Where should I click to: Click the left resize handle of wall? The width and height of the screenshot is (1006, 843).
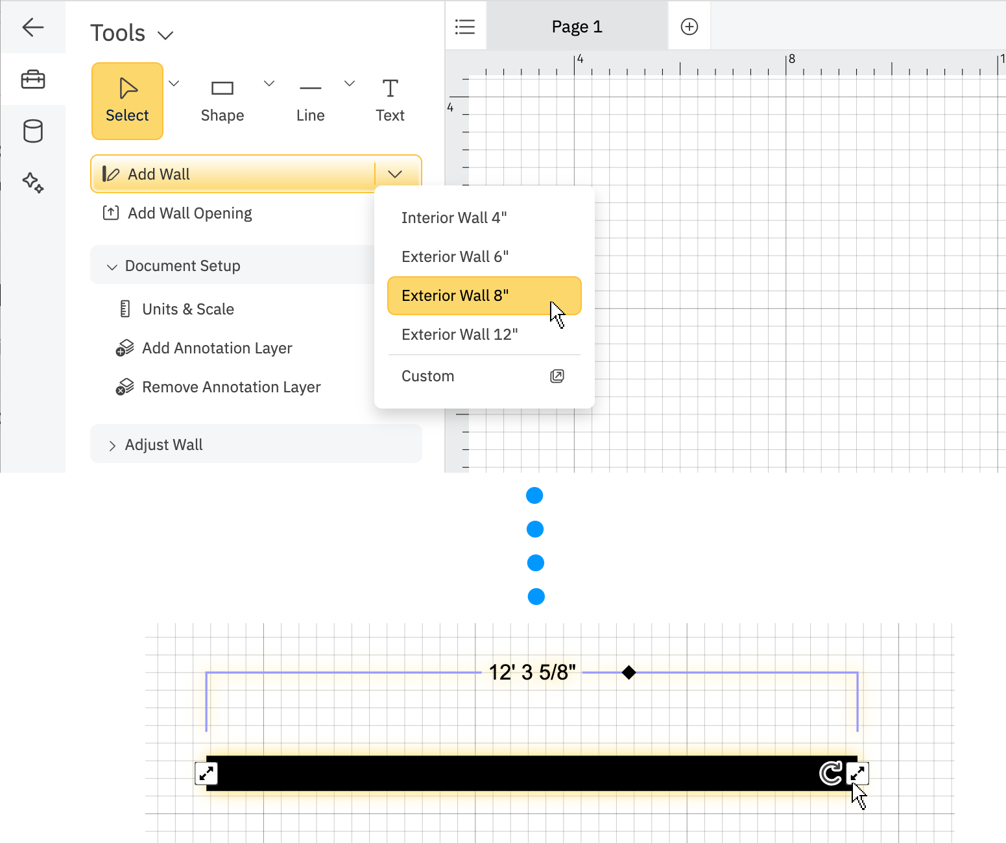pos(206,773)
